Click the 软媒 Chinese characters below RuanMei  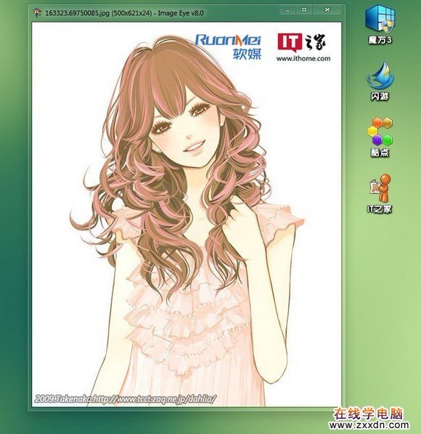(247, 54)
